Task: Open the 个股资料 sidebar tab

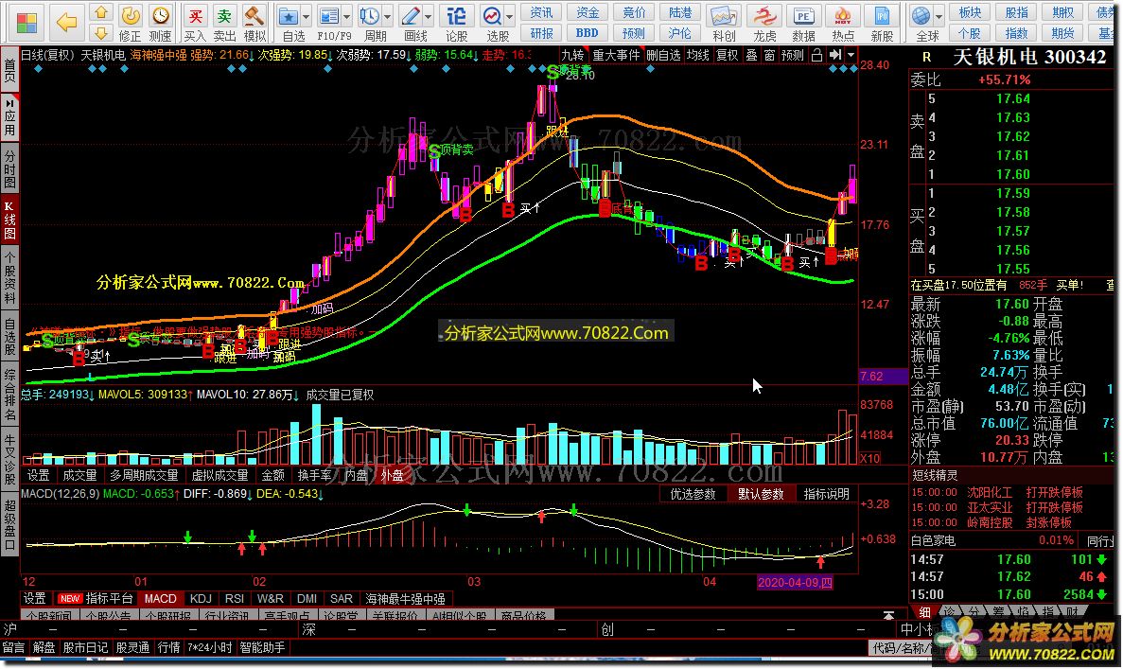Action: 9,278
